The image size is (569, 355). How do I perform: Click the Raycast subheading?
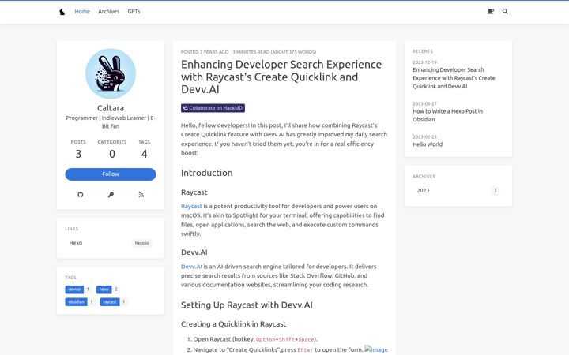[194, 192]
